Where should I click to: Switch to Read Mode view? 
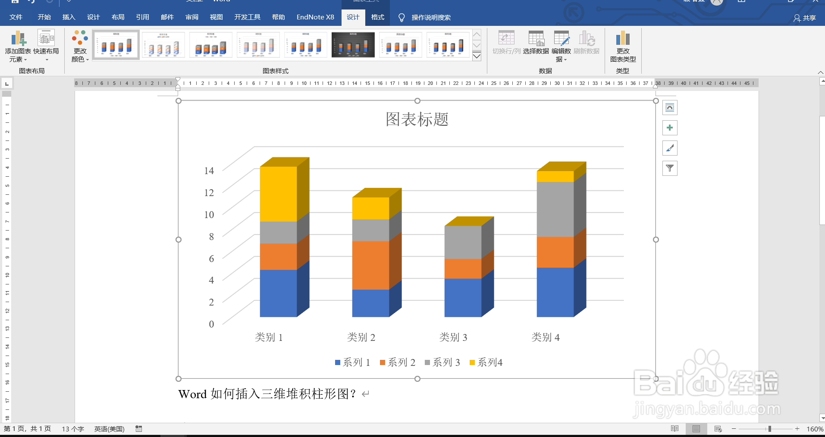click(674, 429)
